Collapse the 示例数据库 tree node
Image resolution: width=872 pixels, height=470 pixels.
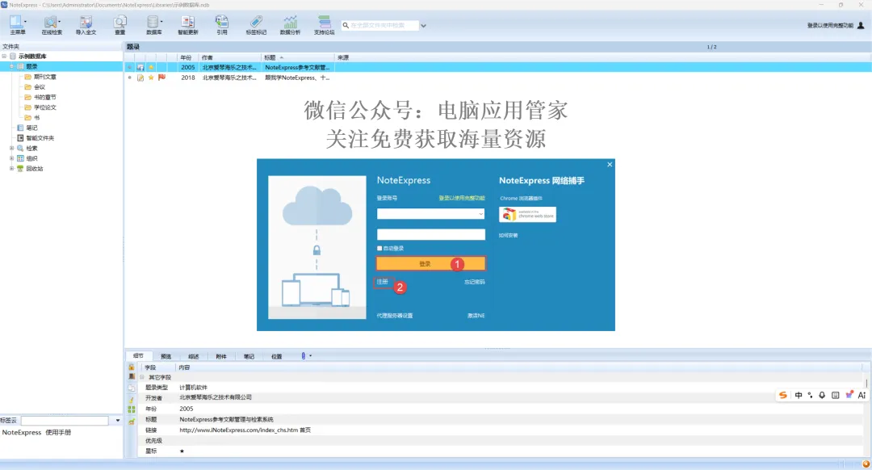click(x=5, y=57)
